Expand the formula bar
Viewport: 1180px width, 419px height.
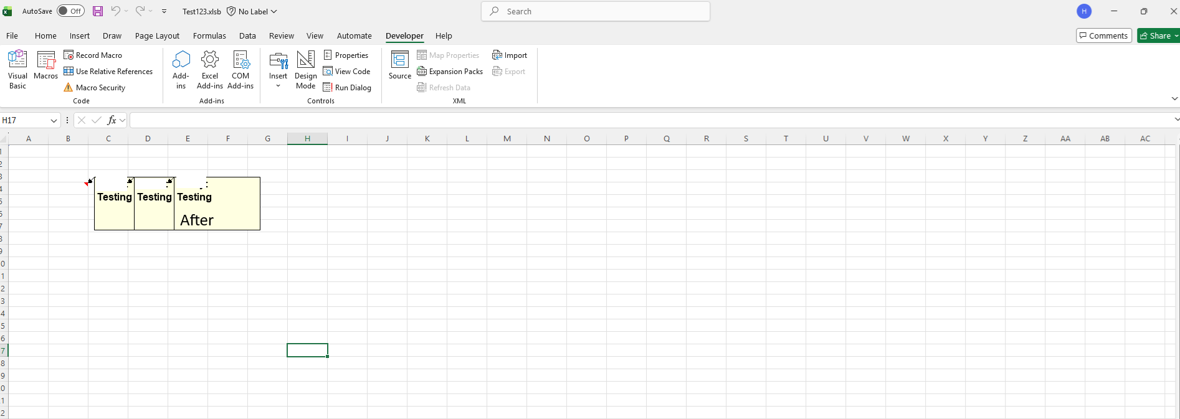1176,120
